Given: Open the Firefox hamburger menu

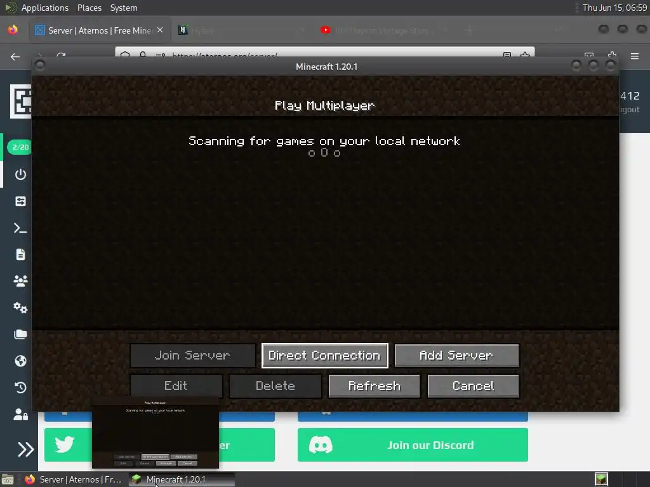Looking at the screenshot, I should tap(635, 56).
